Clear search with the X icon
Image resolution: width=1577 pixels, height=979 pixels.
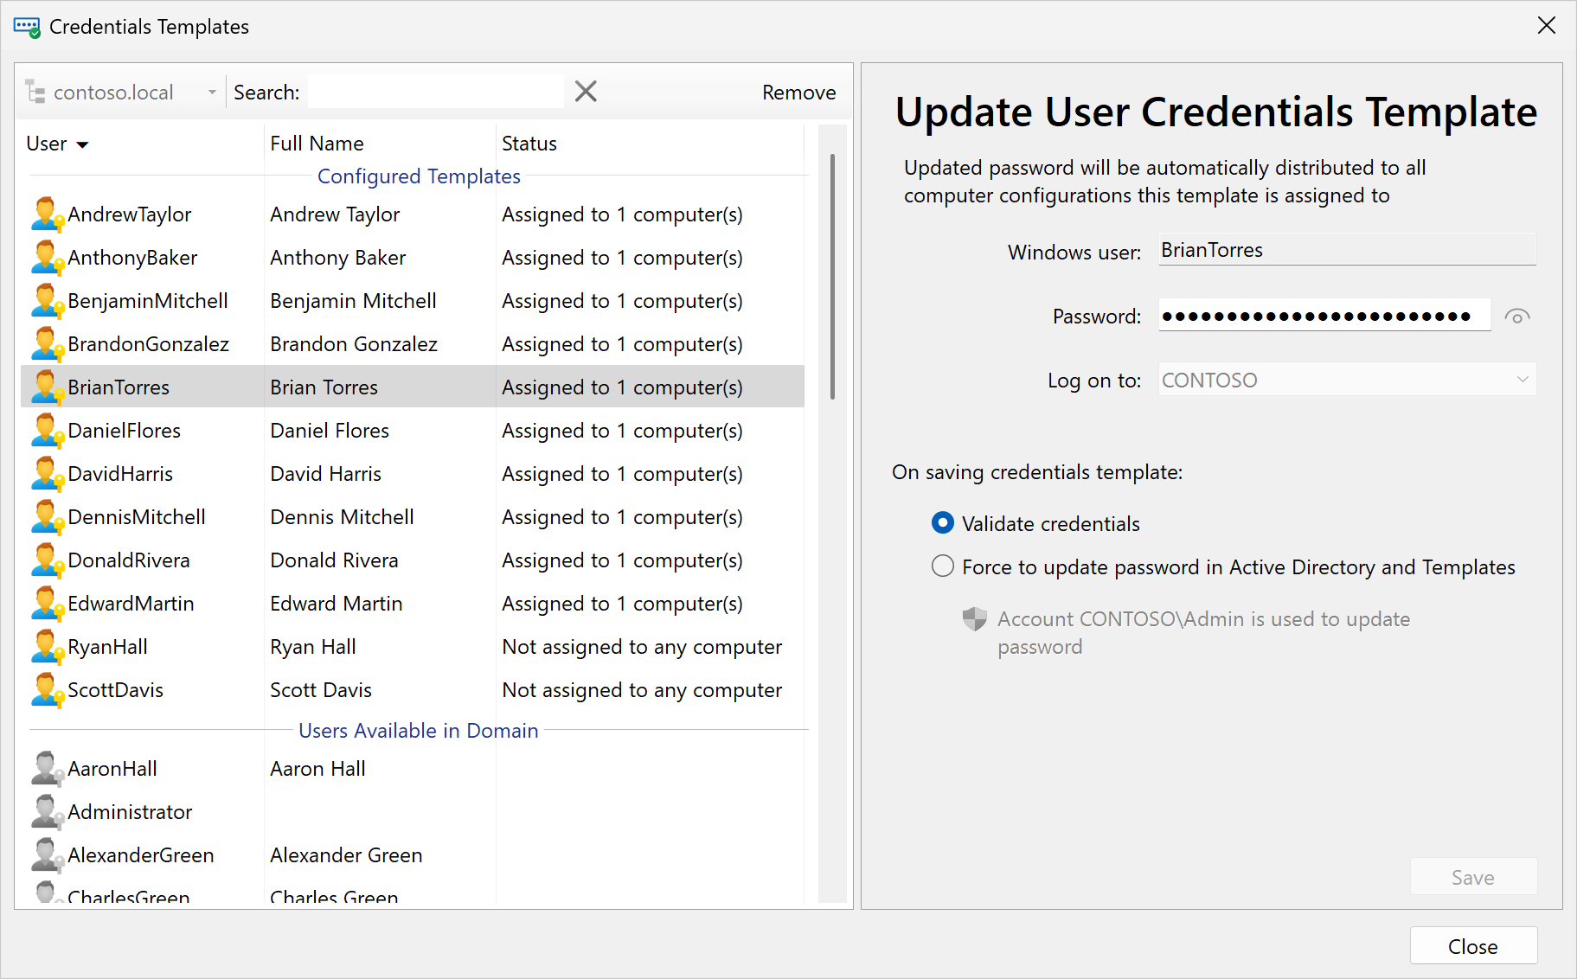click(586, 92)
